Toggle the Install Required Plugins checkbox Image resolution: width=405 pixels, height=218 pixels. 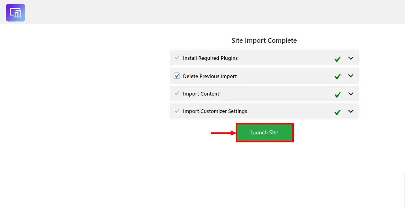click(177, 58)
